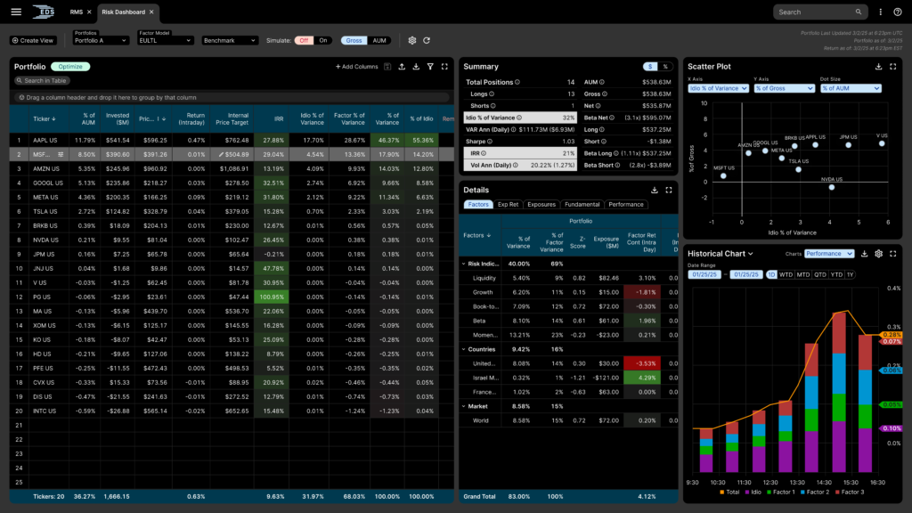Open dashboard settings gear in toolbar
The width and height of the screenshot is (912, 513).
[411, 40]
